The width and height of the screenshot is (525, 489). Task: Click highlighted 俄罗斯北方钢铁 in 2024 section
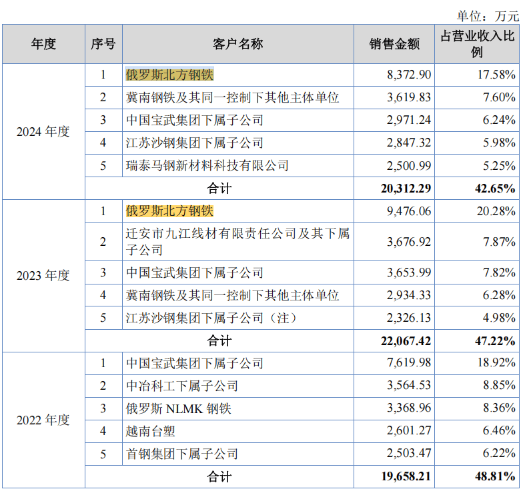tap(169, 75)
